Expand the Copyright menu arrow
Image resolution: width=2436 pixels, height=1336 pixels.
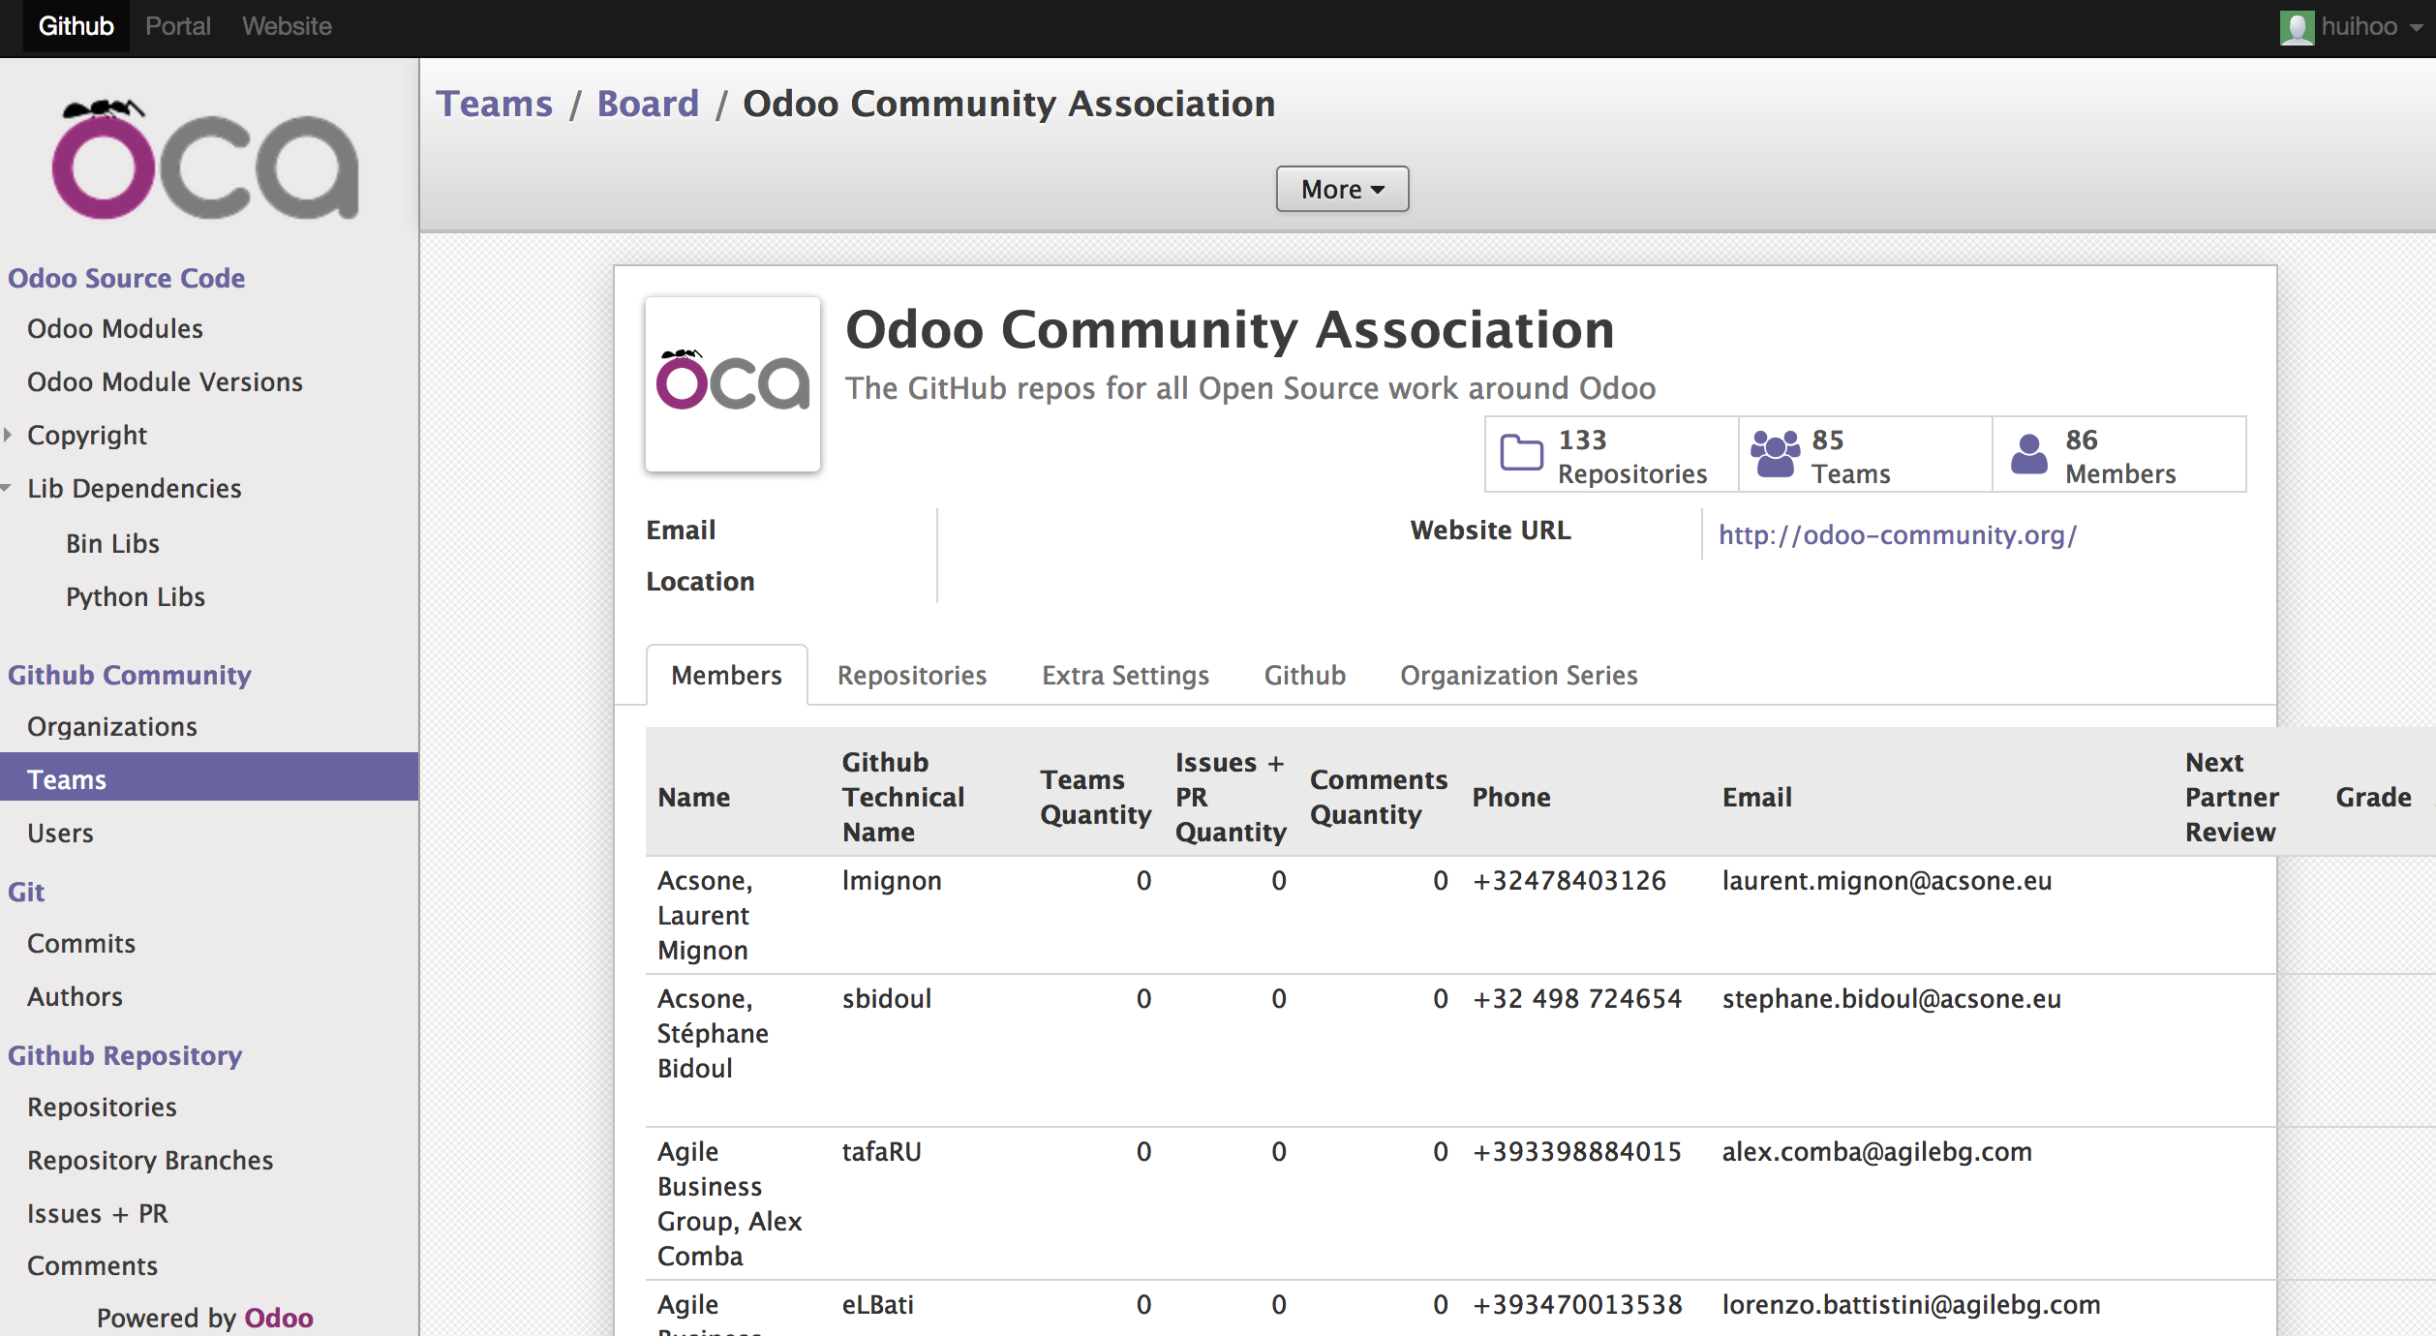click(x=9, y=435)
